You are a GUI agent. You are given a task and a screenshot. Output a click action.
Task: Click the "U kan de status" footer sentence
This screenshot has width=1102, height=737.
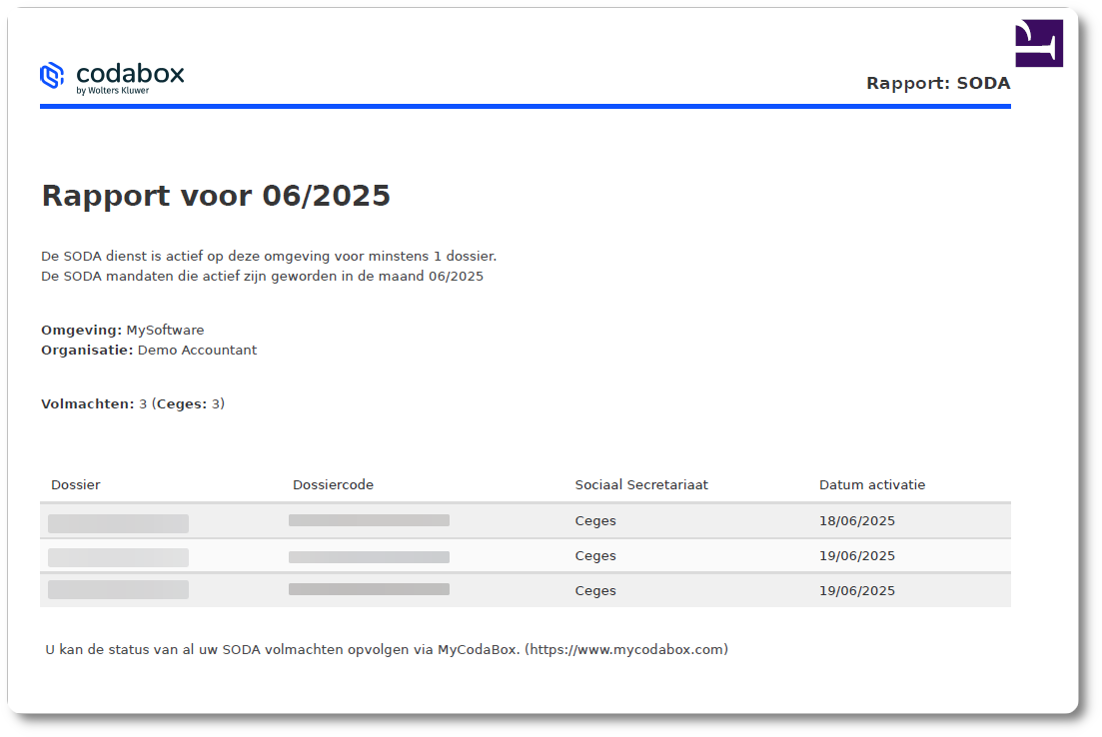(387, 650)
